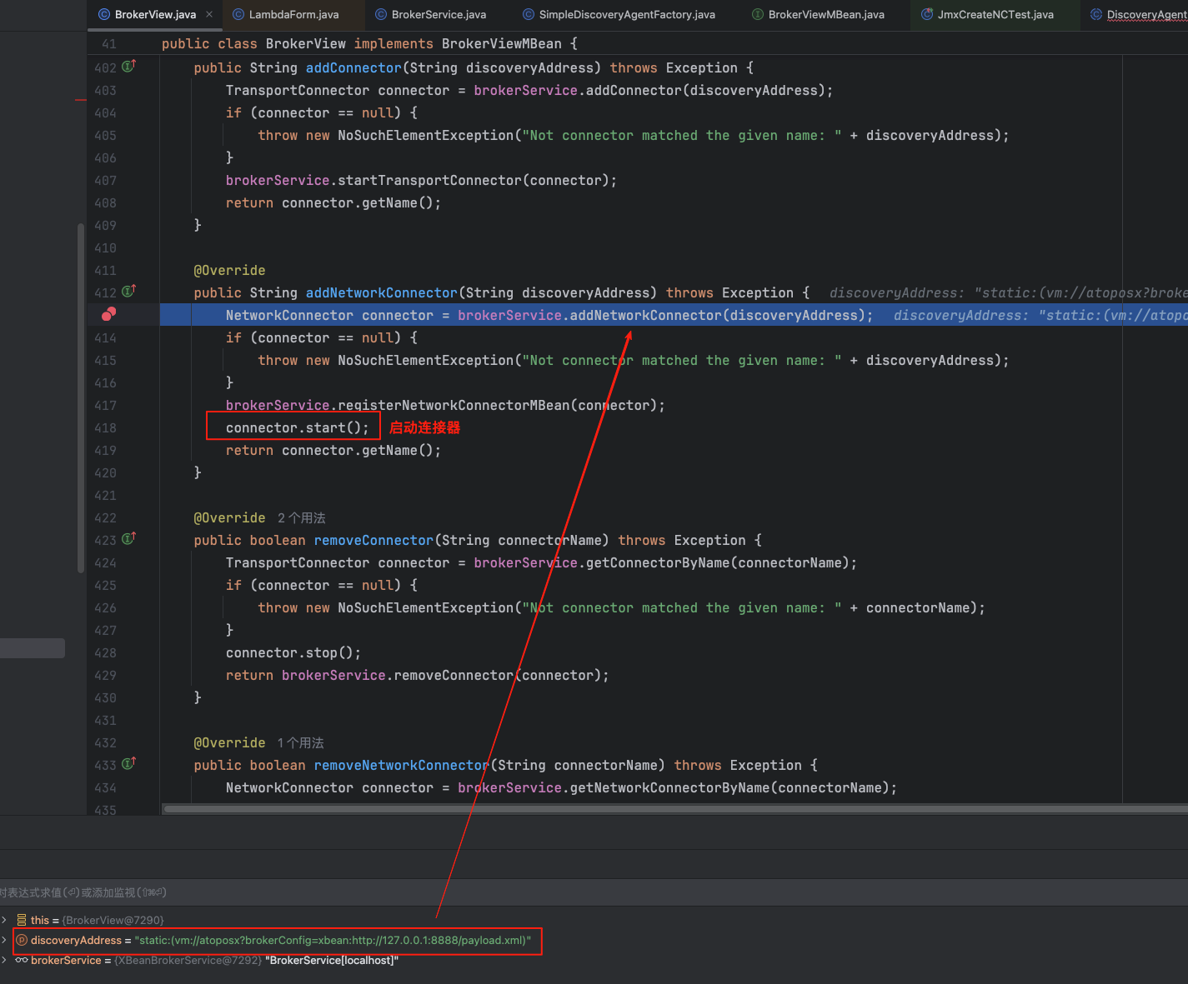Click the implements gutter icon beside removeNetworkConnector
This screenshot has width=1188, height=984.
(129, 764)
